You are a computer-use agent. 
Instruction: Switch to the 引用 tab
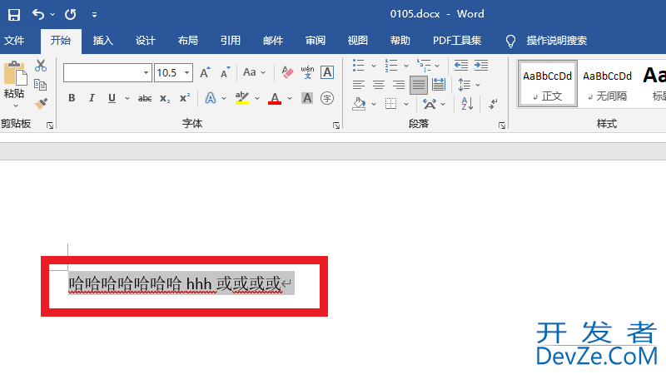click(231, 41)
